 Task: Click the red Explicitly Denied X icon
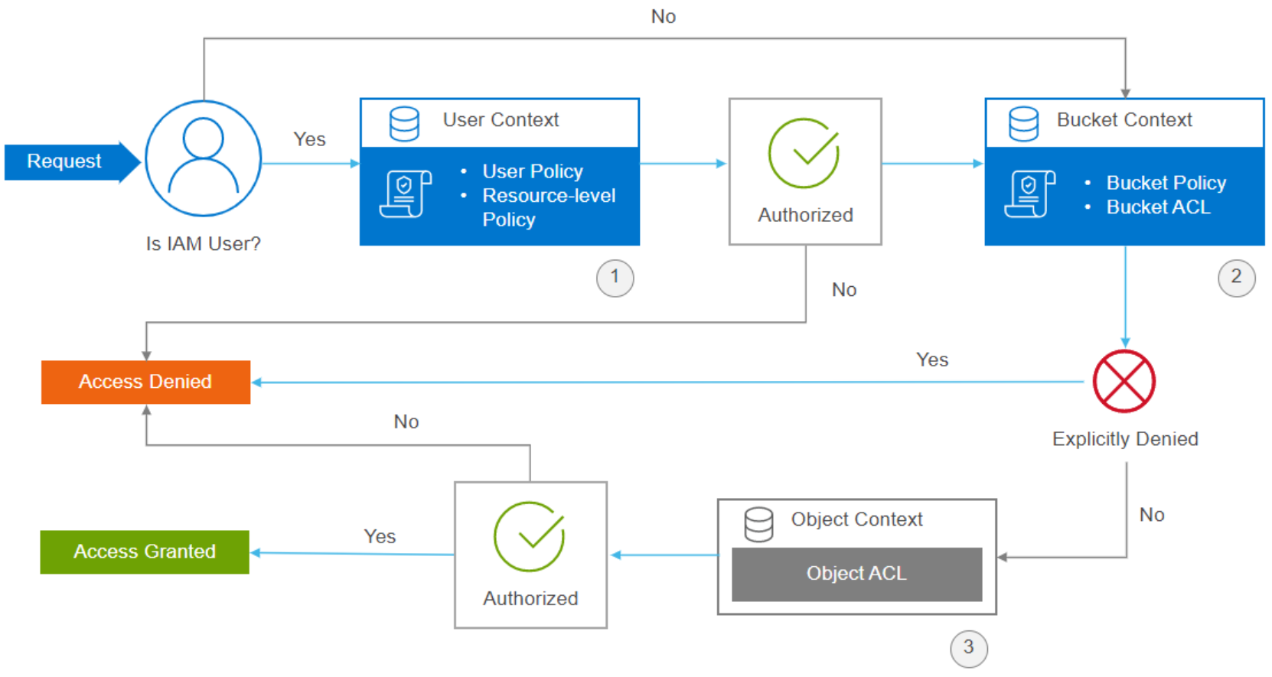point(1124,381)
